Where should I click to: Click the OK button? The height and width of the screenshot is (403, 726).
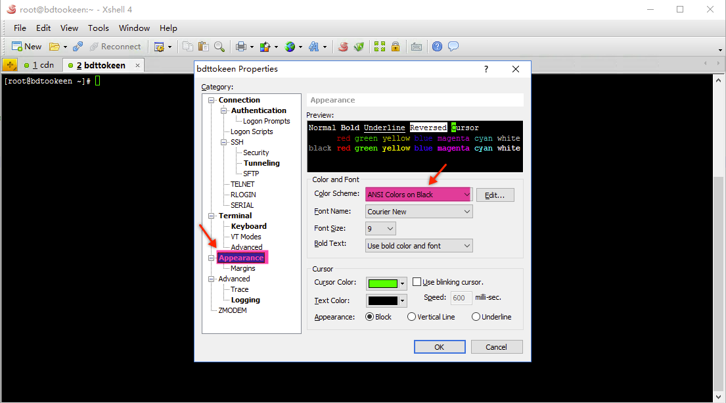(440, 347)
